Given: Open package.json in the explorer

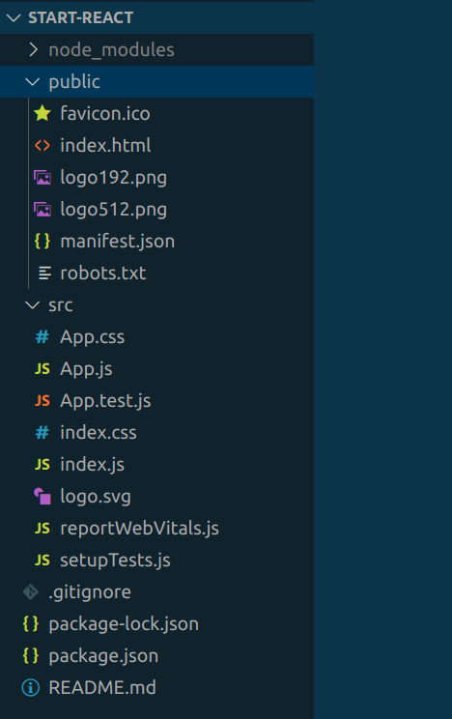Looking at the screenshot, I should click(x=156, y=656).
